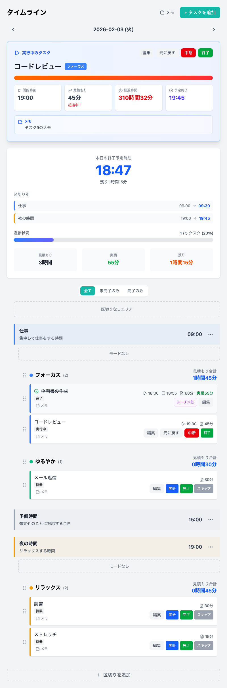Select the 全て filter option

click(87, 291)
